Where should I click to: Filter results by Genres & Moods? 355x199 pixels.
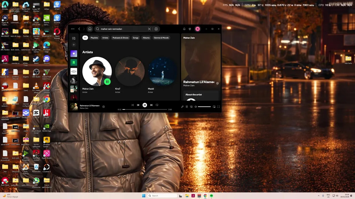pyautogui.click(x=161, y=38)
